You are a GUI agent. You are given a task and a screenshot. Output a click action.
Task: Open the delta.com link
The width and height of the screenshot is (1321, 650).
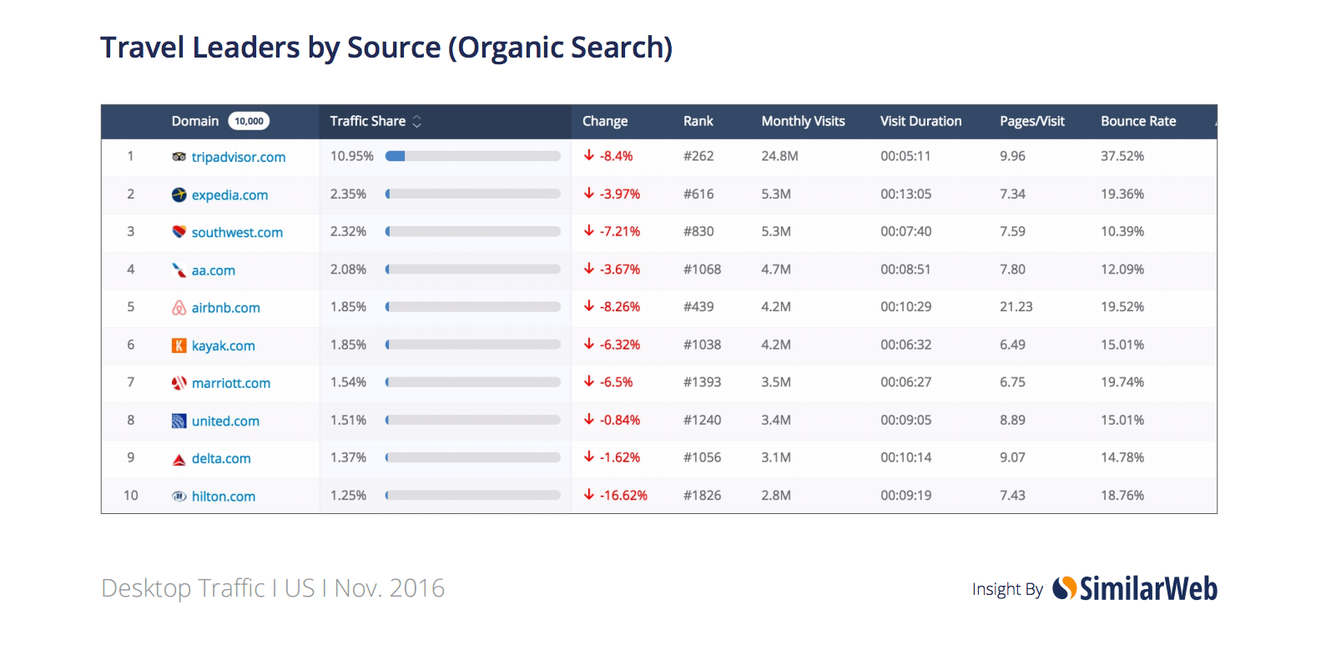(221, 459)
